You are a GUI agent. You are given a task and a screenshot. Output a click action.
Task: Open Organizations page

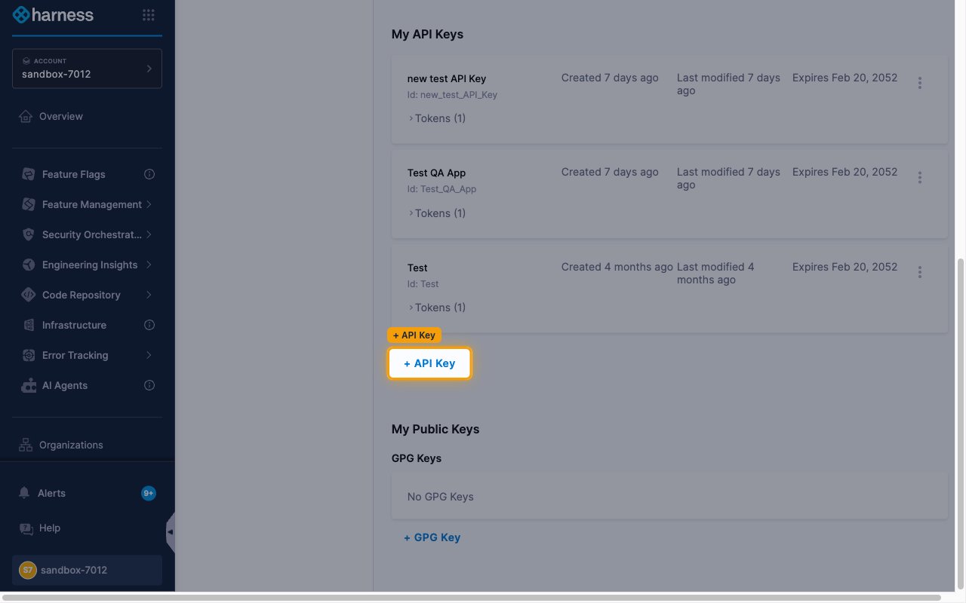click(71, 445)
